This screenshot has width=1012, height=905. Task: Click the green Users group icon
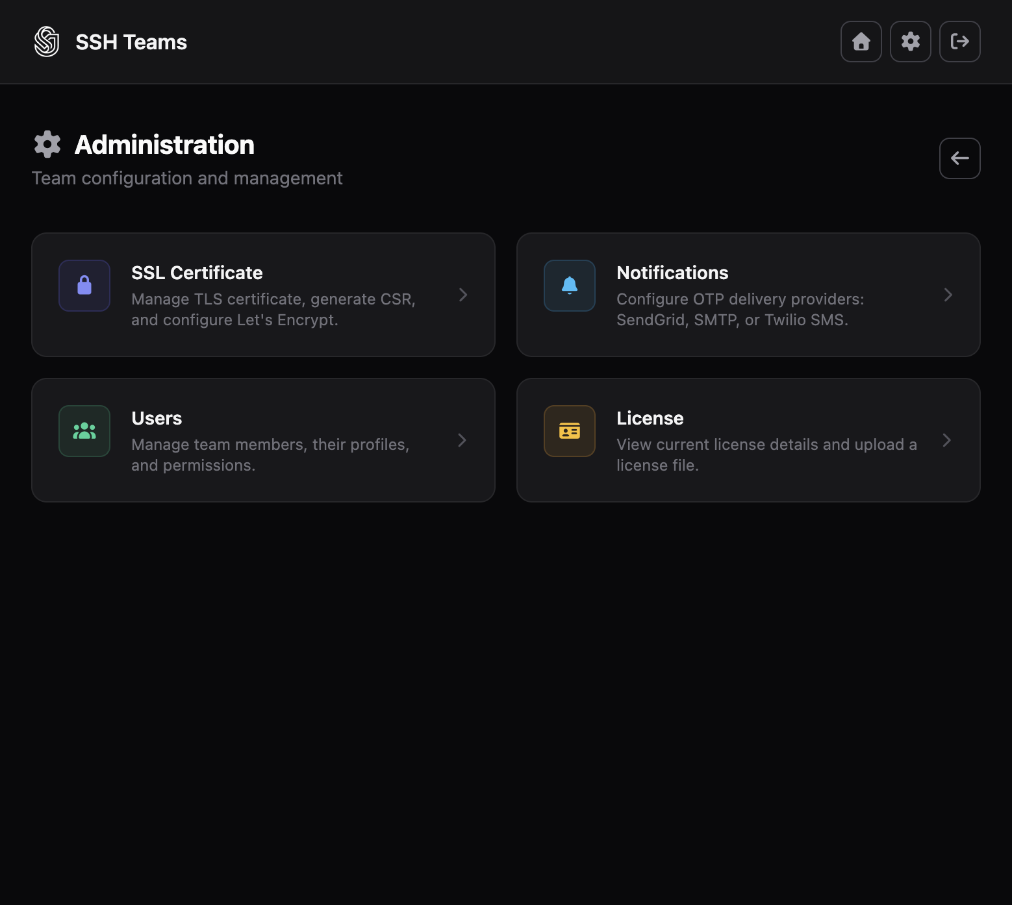click(x=84, y=431)
